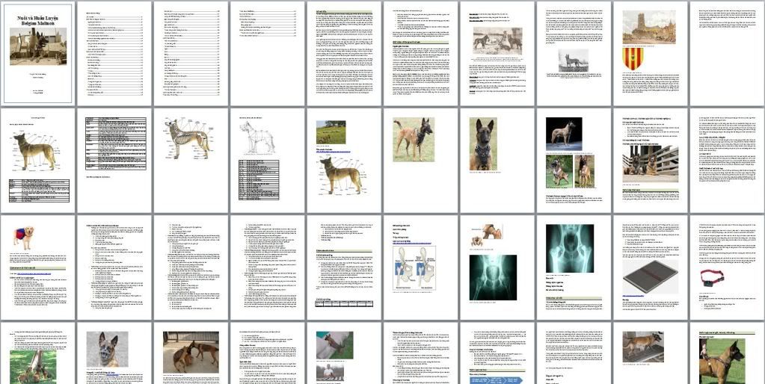
Task: Open the page showing the dog skeleton diagram
Action: [191, 161]
